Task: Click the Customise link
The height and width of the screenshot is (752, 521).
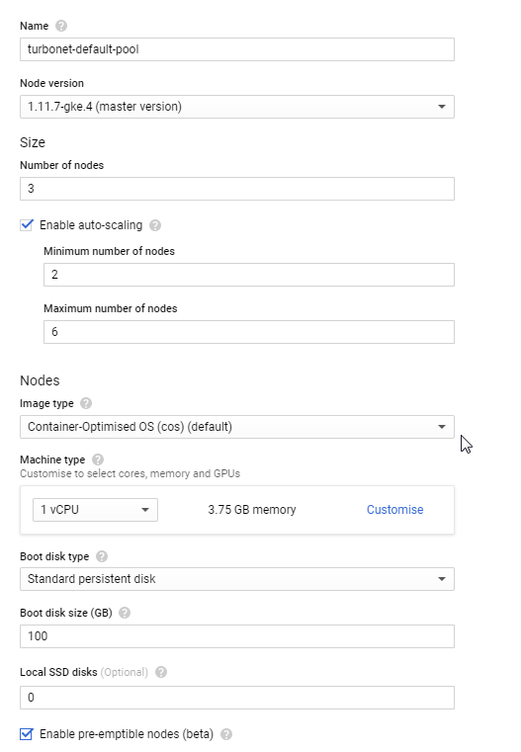Action: pos(394,509)
